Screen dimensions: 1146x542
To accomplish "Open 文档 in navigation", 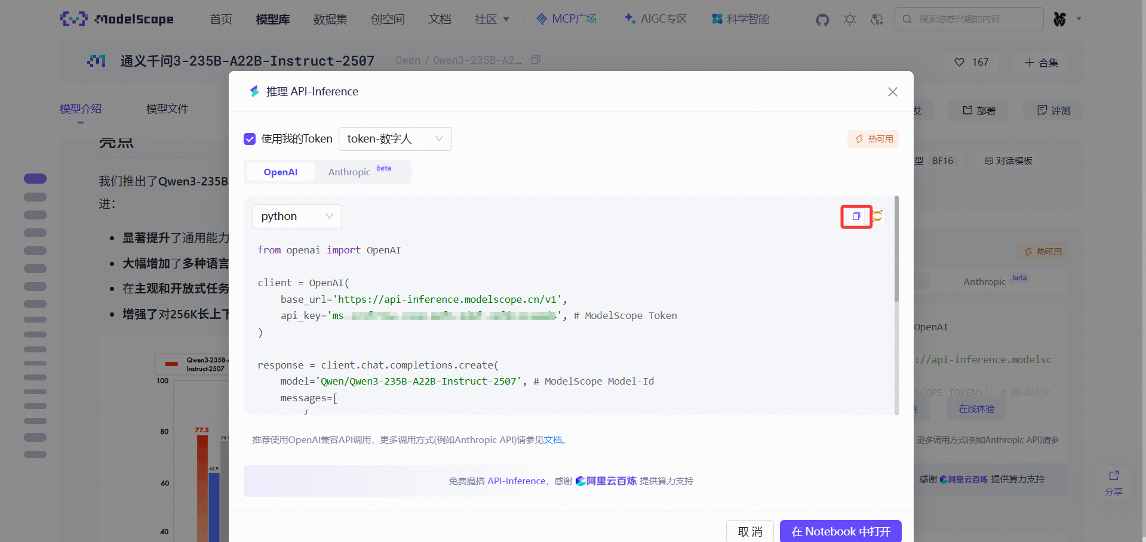I will pyautogui.click(x=440, y=19).
